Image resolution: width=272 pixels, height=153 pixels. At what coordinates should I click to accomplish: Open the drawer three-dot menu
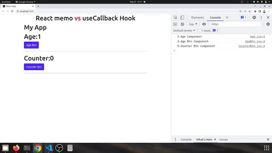tap(175, 139)
